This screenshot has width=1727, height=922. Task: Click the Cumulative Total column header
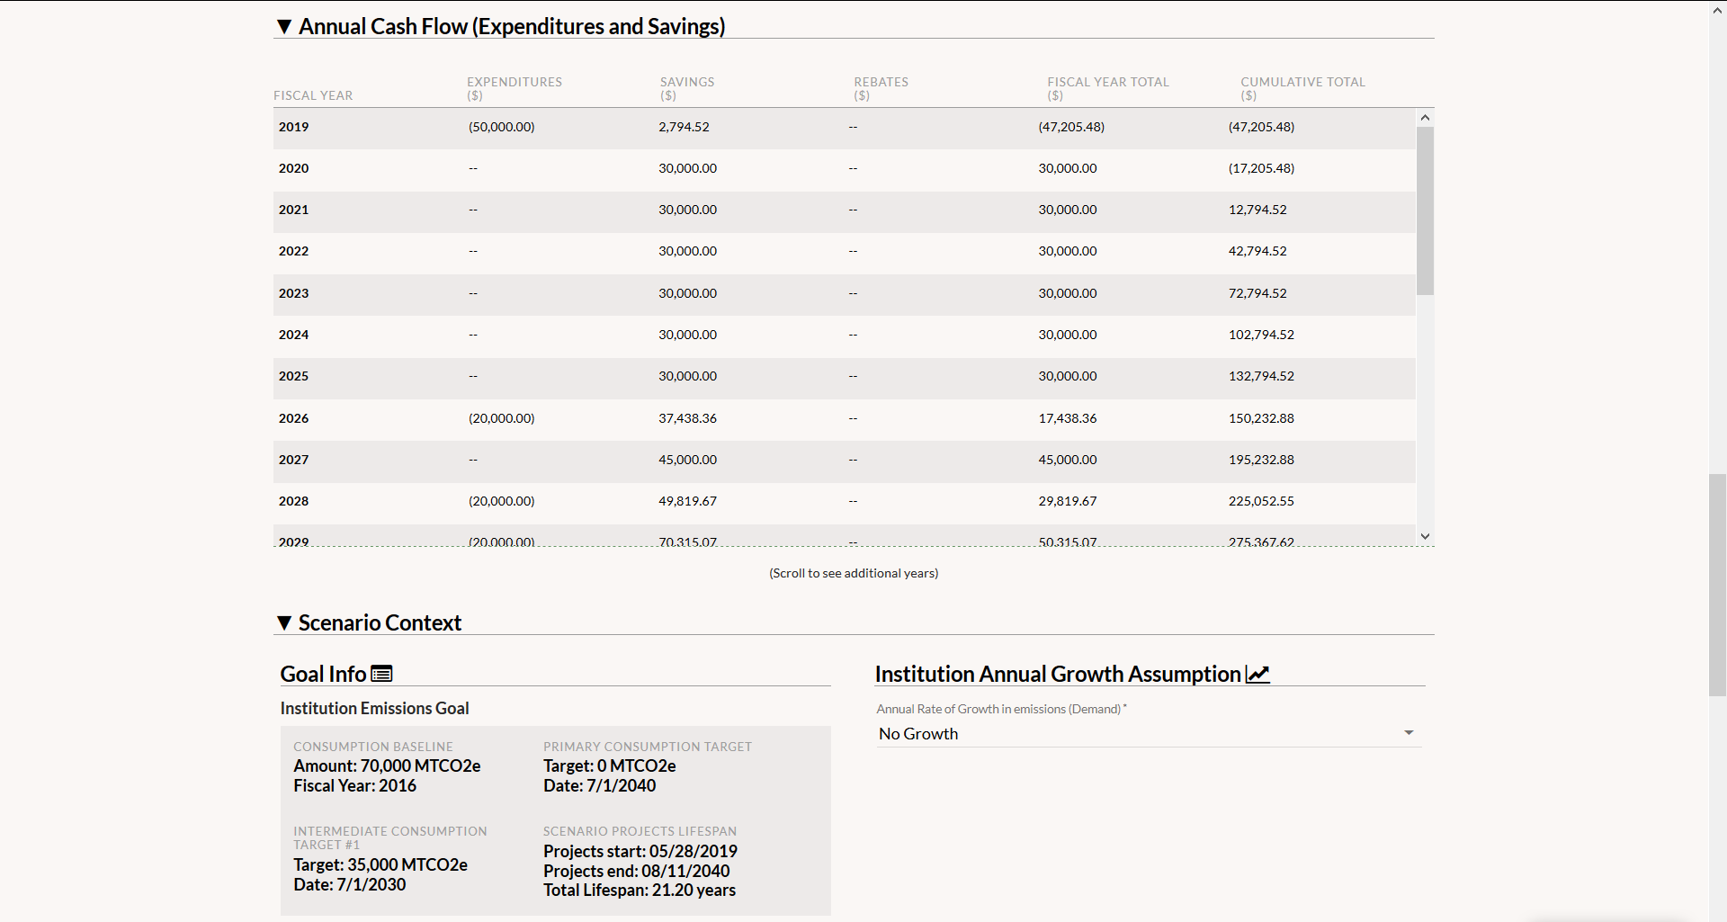1302,88
